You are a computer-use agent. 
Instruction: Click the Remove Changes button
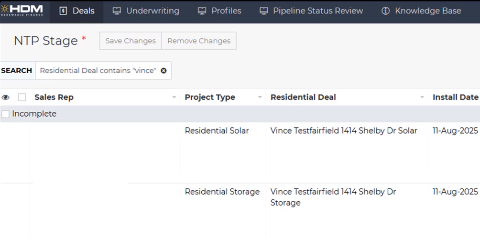click(x=199, y=41)
